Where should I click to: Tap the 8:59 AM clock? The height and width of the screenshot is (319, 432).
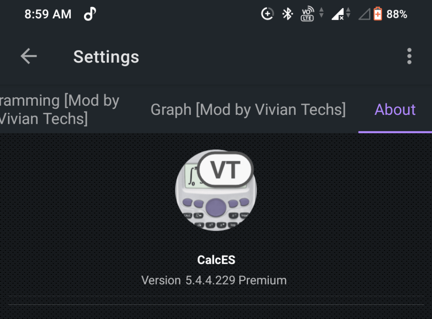[48, 14]
